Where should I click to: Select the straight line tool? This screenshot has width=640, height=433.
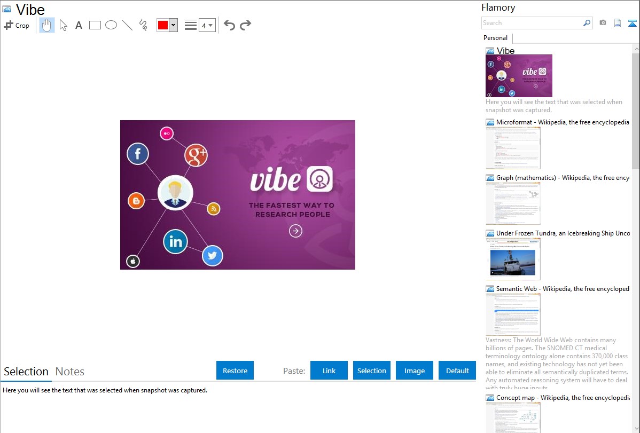tap(127, 25)
